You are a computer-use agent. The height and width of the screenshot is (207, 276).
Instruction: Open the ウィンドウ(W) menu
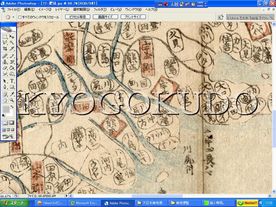coord(133,9)
